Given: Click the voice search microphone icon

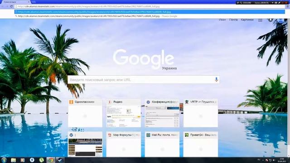Looking at the screenshot, I should [216, 80].
